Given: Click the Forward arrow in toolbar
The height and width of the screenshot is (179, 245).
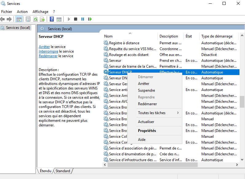Looking at the screenshot, I should (9, 19).
